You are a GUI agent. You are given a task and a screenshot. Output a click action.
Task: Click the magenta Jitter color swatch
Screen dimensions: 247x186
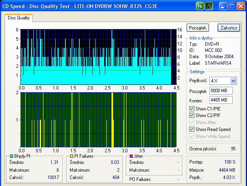(131, 156)
